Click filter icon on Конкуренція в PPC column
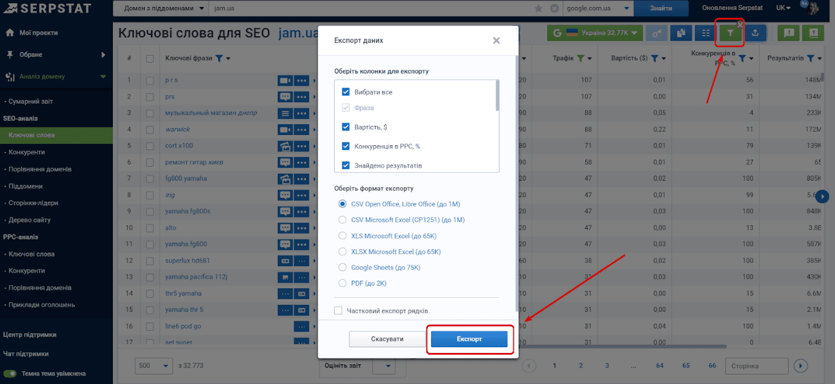The width and height of the screenshot is (835, 384). pyautogui.click(x=742, y=58)
